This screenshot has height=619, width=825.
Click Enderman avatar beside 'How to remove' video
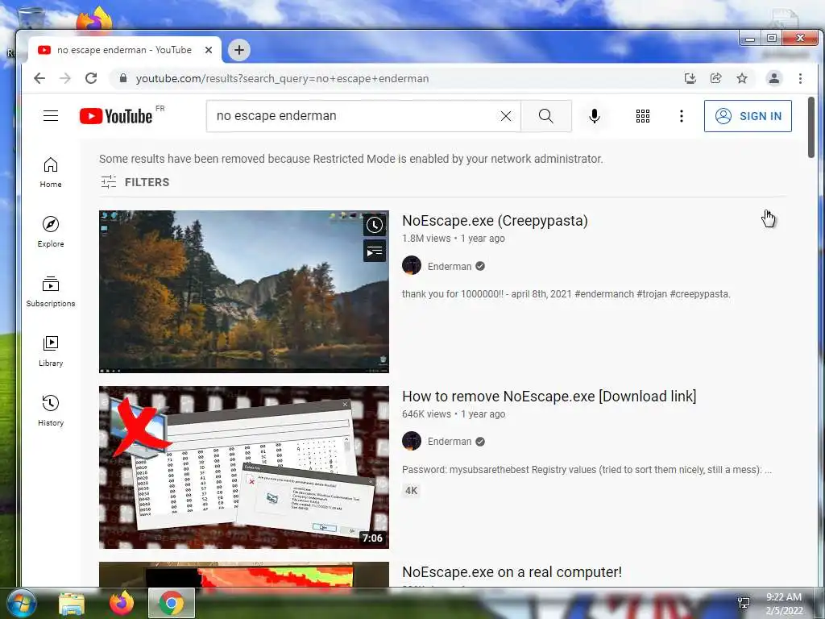pyautogui.click(x=412, y=441)
